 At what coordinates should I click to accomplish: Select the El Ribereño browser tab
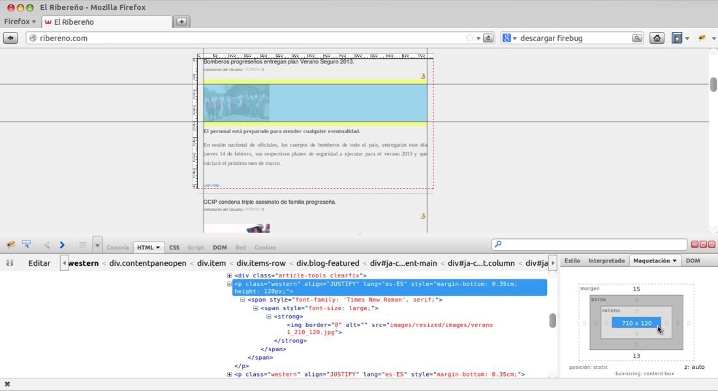(x=106, y=22)
